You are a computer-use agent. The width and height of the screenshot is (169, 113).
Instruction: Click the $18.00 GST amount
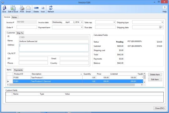click(x=159, y=46)
